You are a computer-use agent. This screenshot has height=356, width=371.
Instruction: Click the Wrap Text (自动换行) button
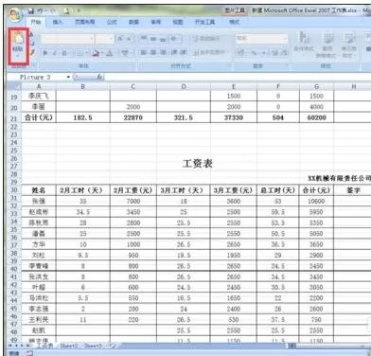click(x=206, y=39)
